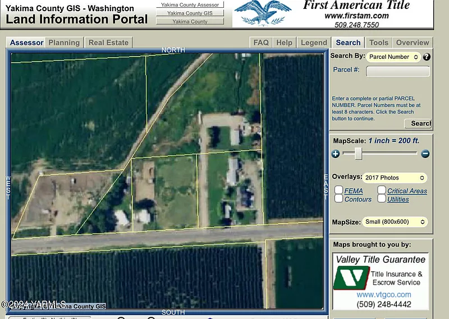Switch to the Planning tab
This screenshot has height=319, width=449.
64,43
